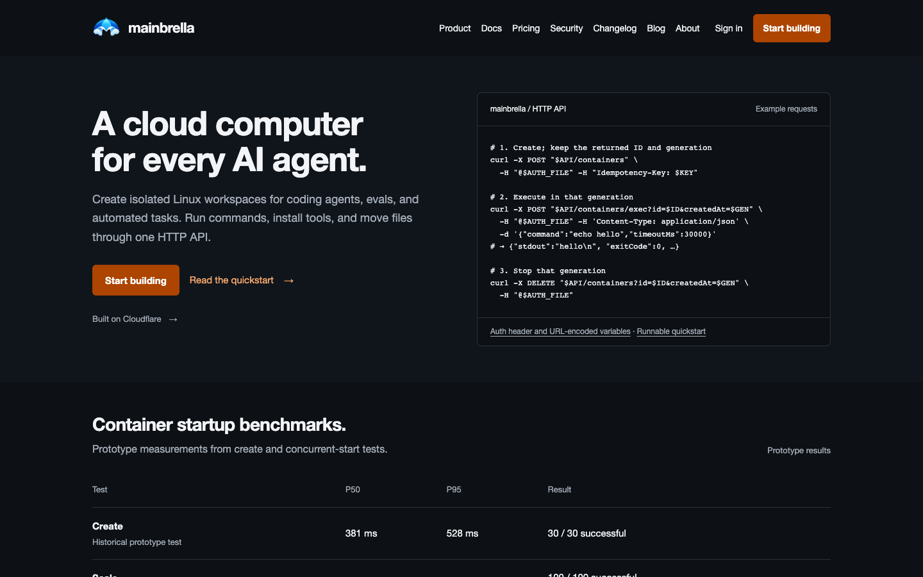Click the header Start building button
This screenshot has height=577, width=923.
(x=792, y=28)
